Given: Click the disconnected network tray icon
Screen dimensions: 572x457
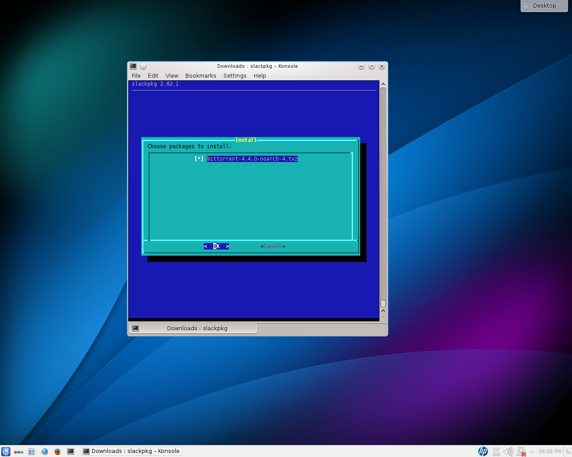Looking at the screenshot, I should coord(521,452).
